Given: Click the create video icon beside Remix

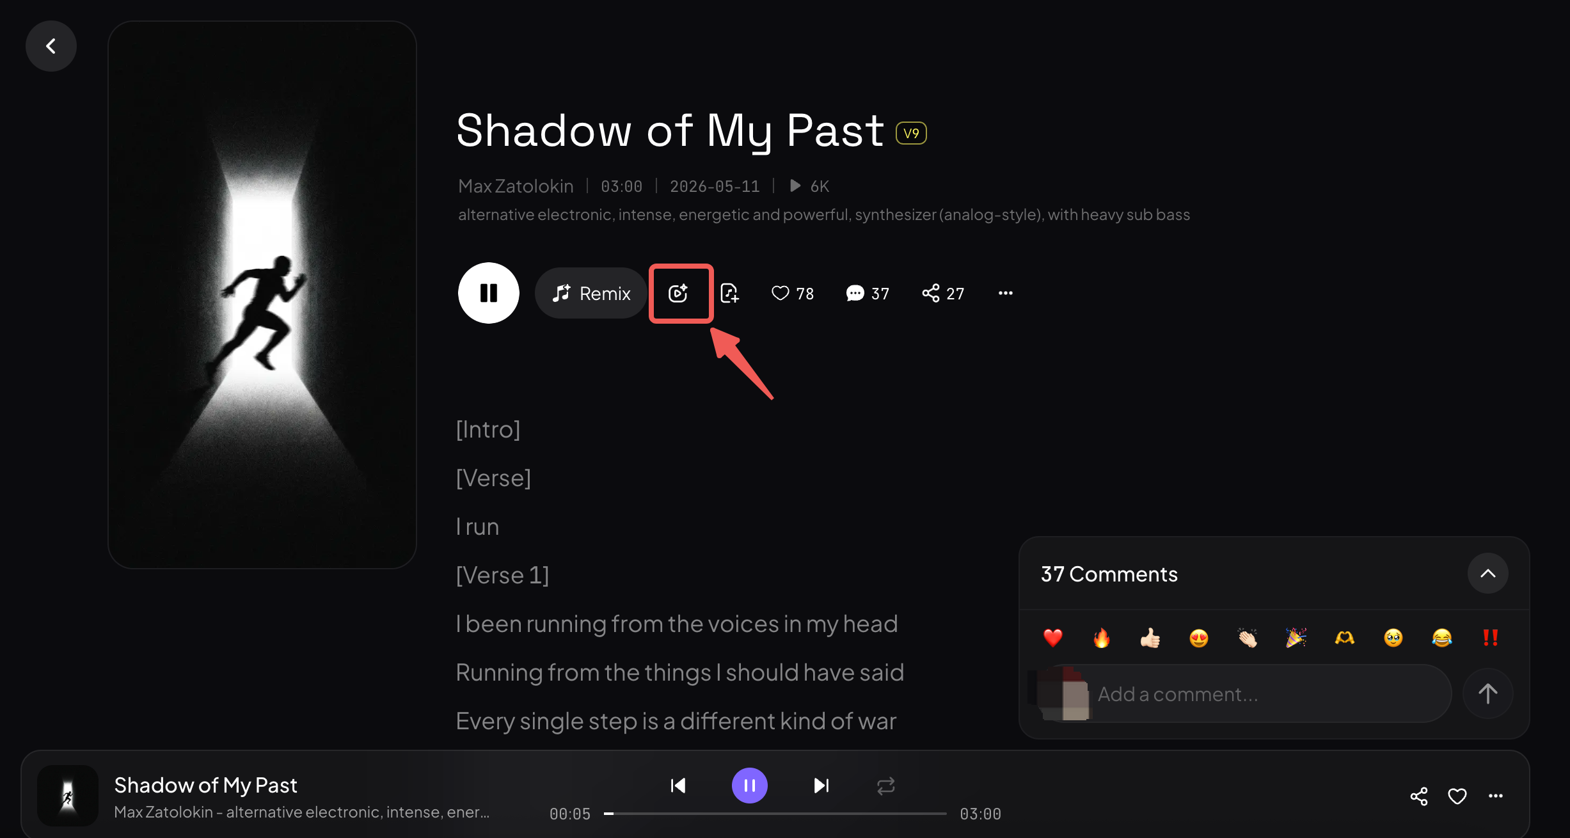Looking at the screenshot, I should 679,293.
